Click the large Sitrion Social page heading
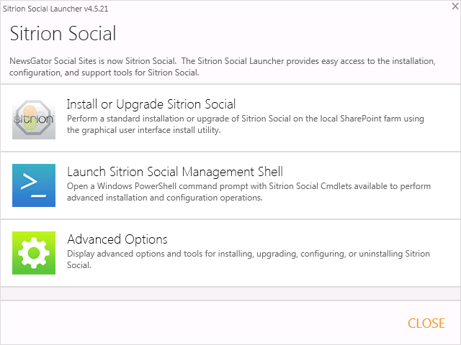 (63, 34)
